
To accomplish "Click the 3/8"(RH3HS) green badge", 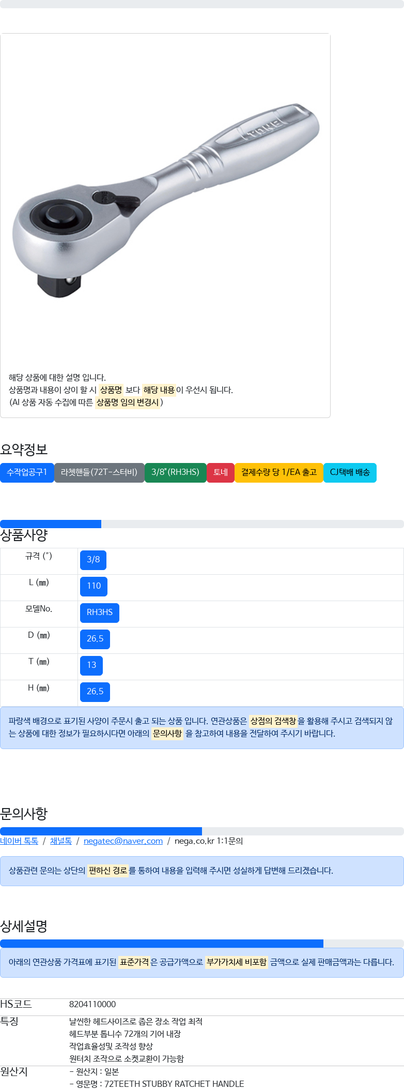I will (x=176, y=472).
